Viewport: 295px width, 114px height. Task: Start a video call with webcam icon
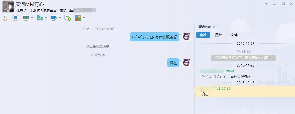[16, 18]
